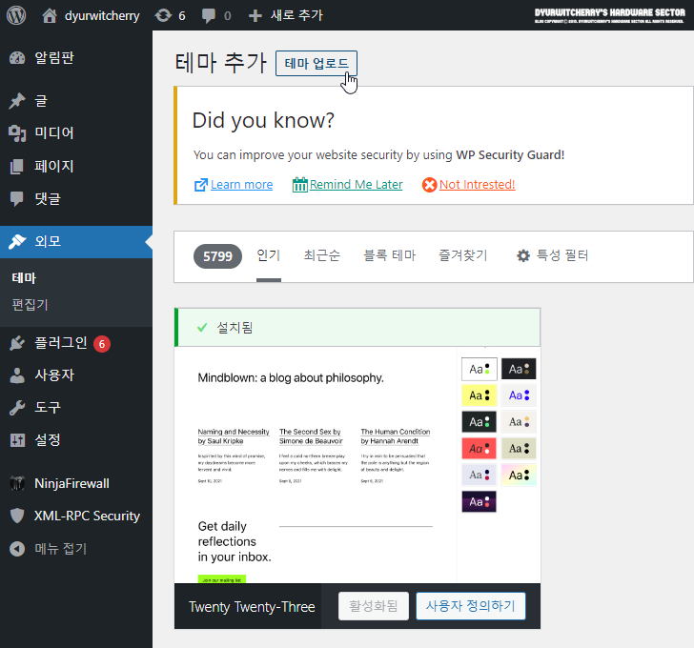694x648 pixels.
Task: Click the 설정 sliders icon
Action: pos(17,440)
